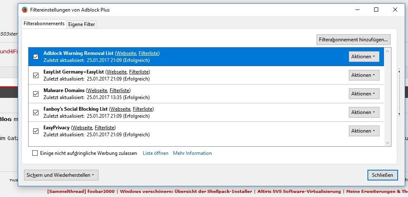This screenshot has height=197, width=408.
Task: Toggle Fanboy's Social Blocking List checkbox
Action: point(36,113)
